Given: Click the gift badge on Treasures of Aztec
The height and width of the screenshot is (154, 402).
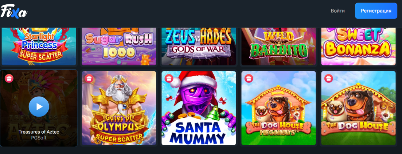Looking at the screenshot, I should point(9,78).
